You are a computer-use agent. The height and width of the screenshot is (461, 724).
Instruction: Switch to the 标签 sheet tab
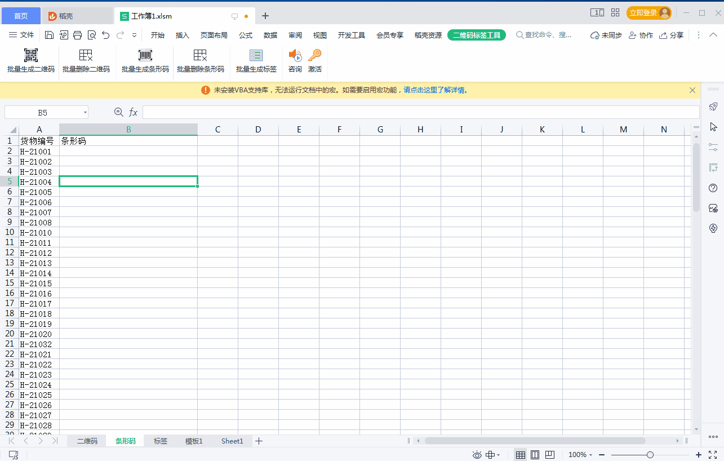point(161,441)
